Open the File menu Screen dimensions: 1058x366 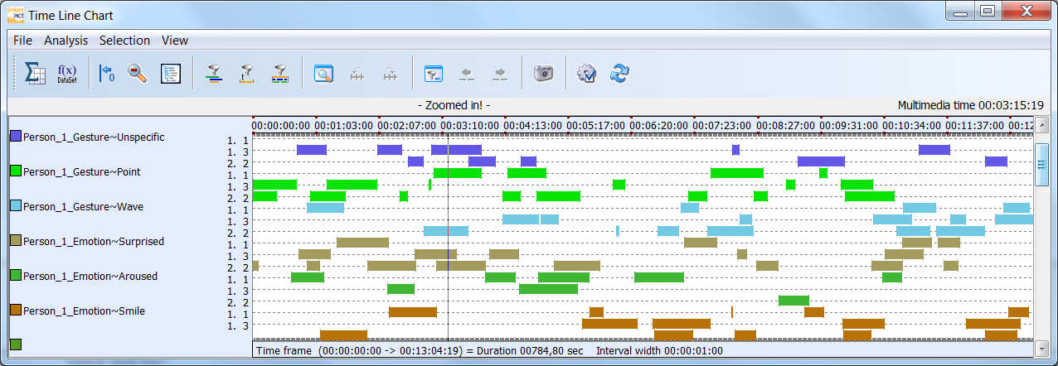[22, 41]
